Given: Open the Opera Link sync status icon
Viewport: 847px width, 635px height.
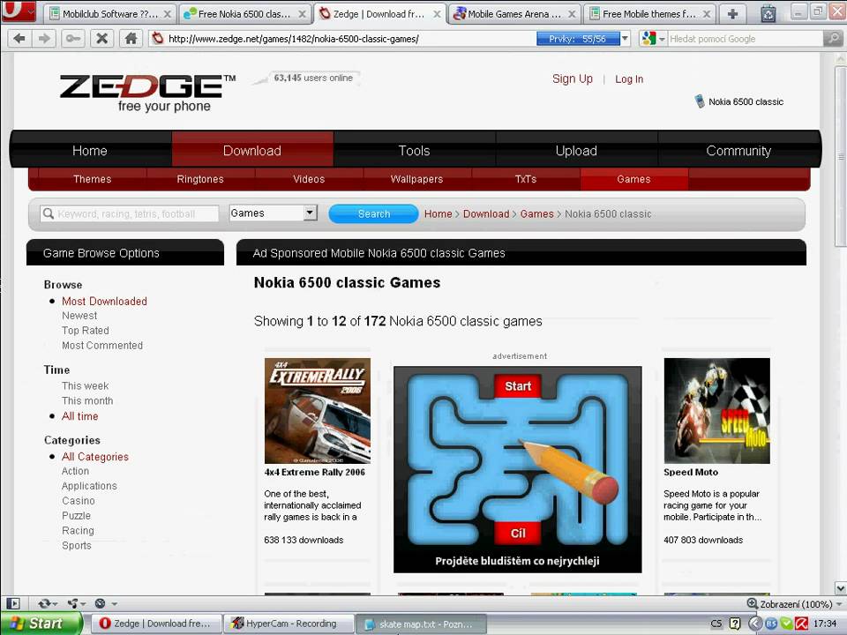Looking at the screenshot, I should coord(44,603).
